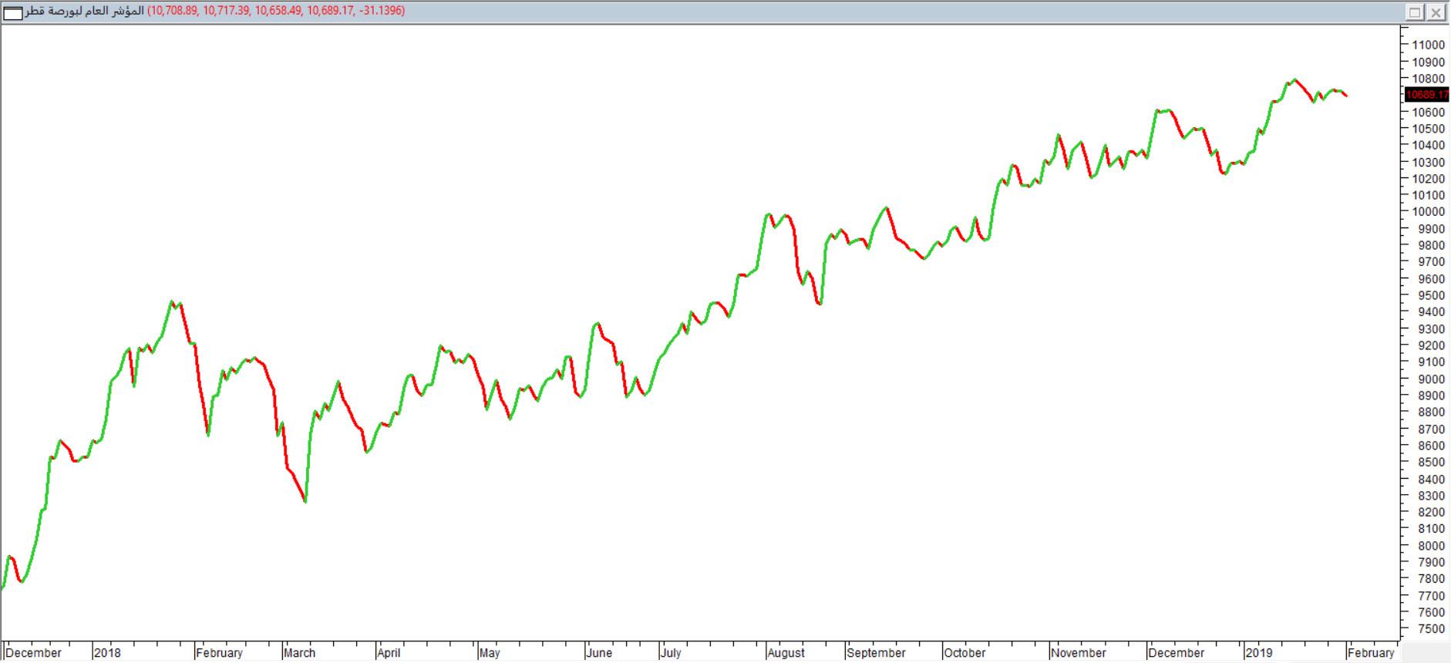Click the index line's March 2018 lowest trough
This screenshot has width=1451, height=663.
[x=305, y=502]
